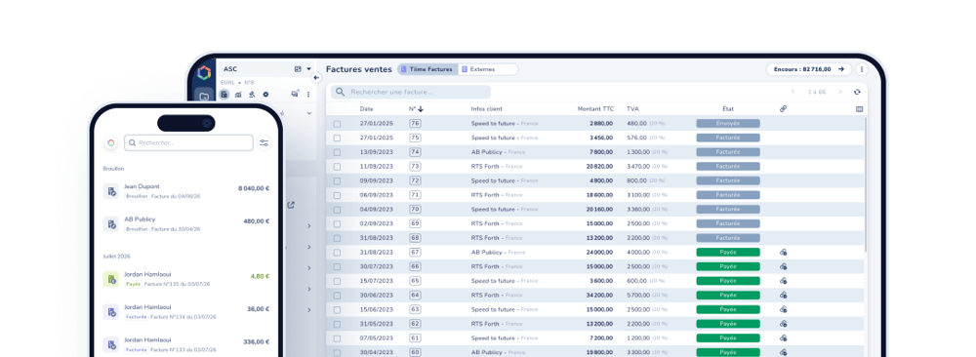Open the gavel legal icon under EURL
This screenshot has height=357, width=976.
(x=252, y=95)
